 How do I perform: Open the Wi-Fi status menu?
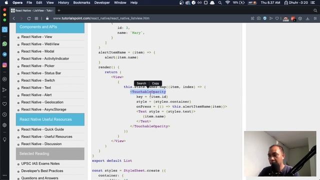[x=227, y=2]
